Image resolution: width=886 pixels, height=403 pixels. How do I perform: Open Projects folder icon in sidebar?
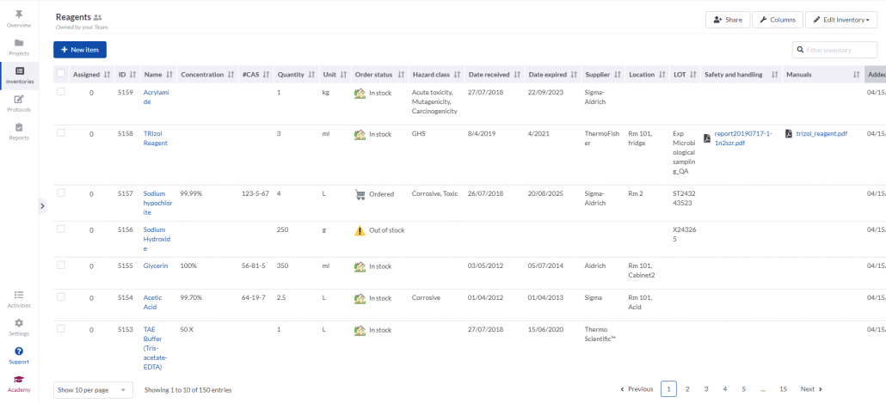click(19, 43)
